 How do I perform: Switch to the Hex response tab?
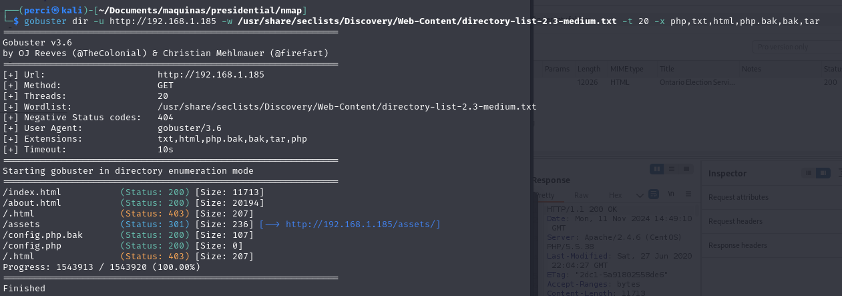pyautogui.click(x=615, y=195)
